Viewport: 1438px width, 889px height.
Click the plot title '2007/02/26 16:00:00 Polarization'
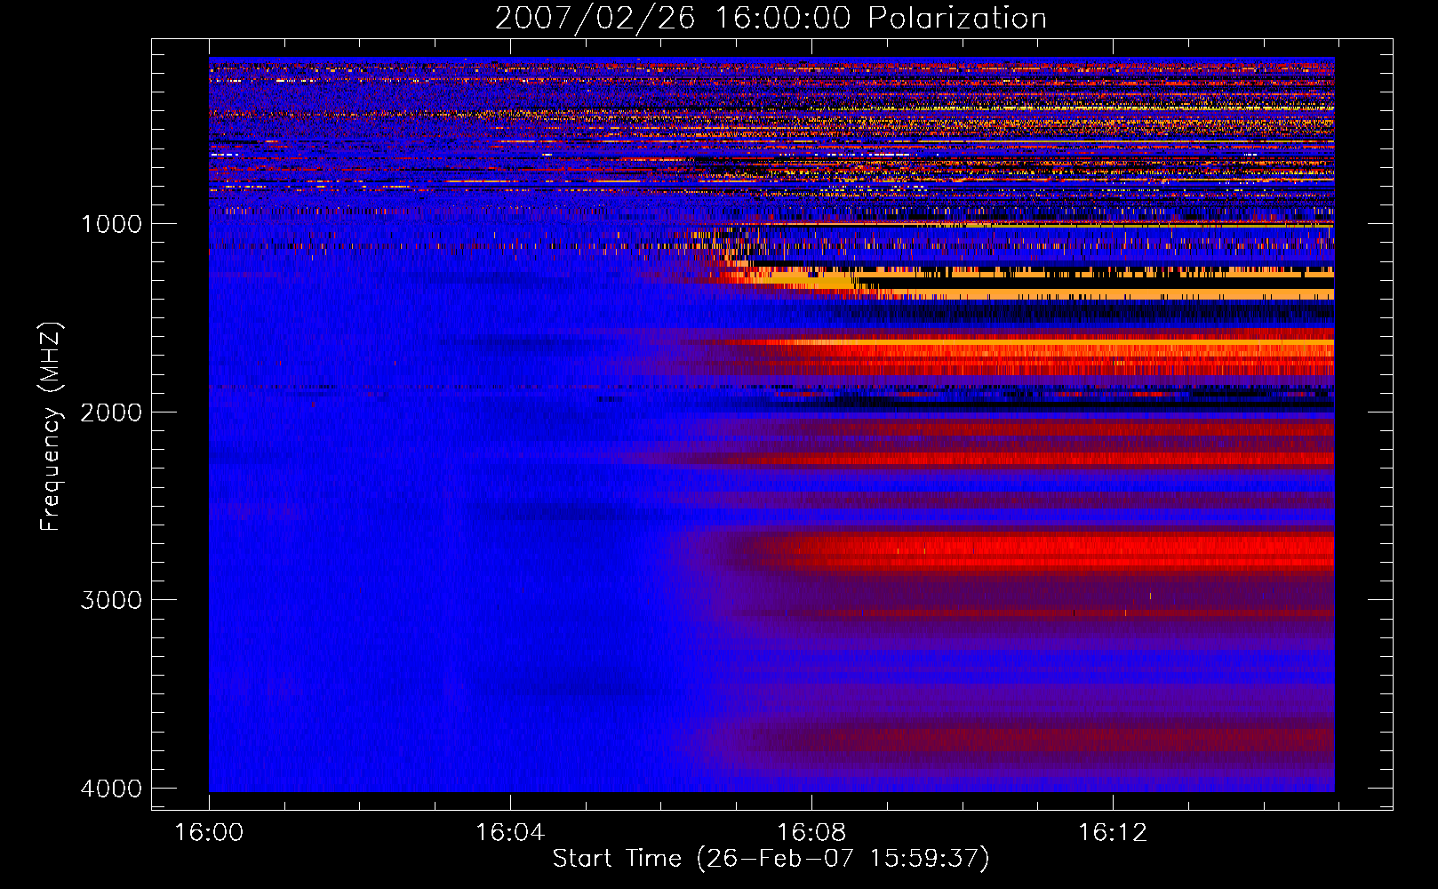(x=771, y=19)
